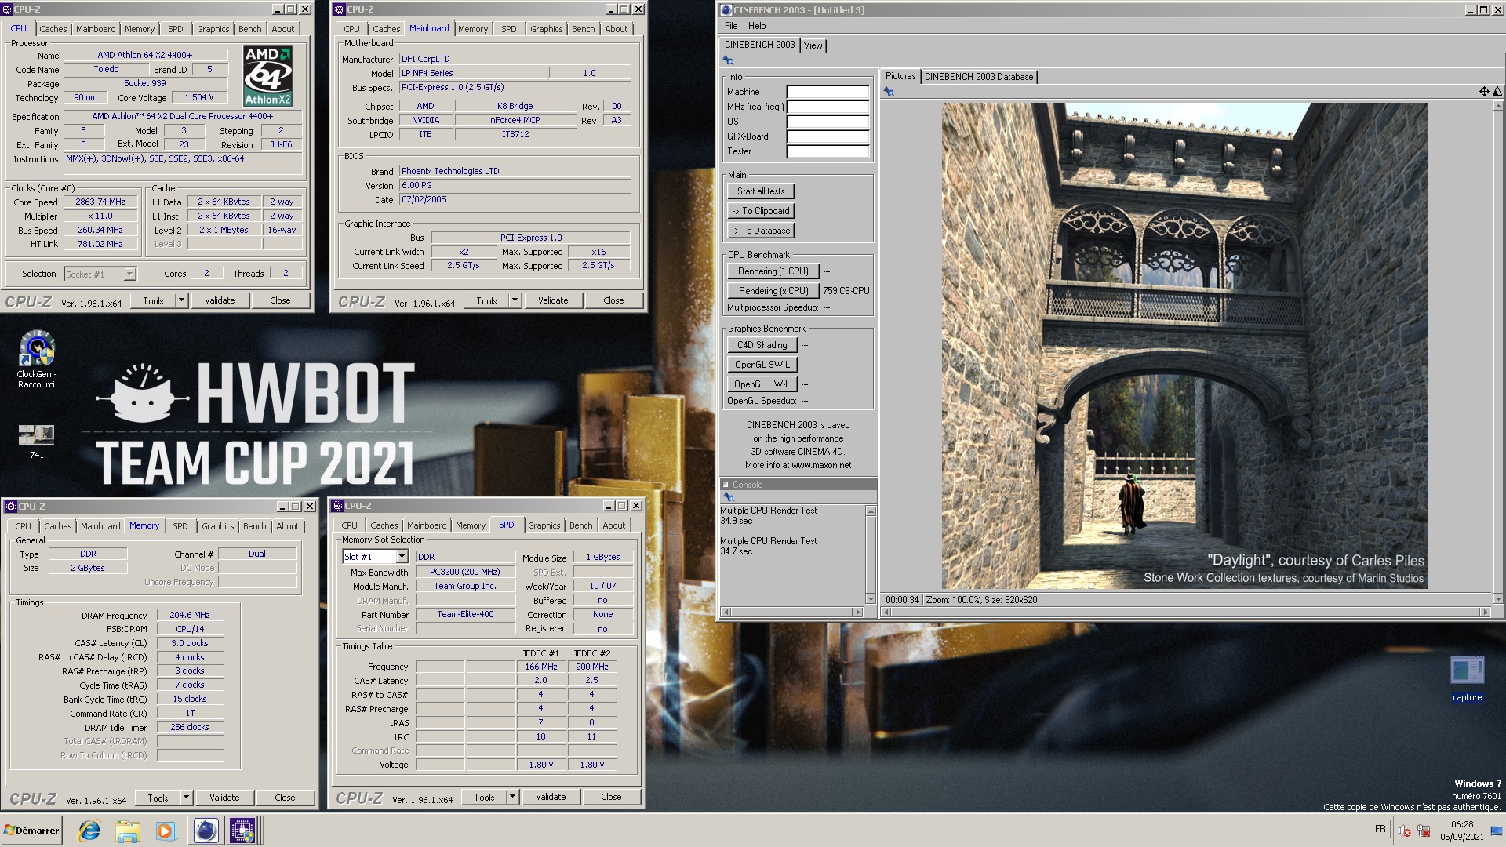
Task: Run the OpenGL SW-L test
Action: (x=762, y=365)
